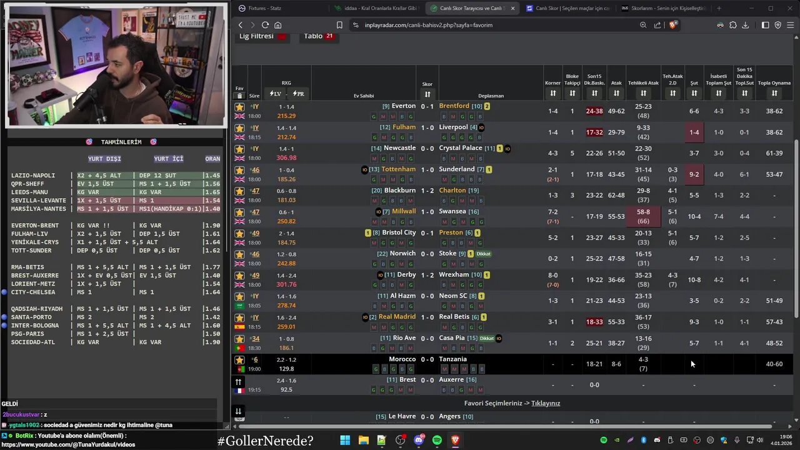Switch to Skorlarım tab

click(x=663, y=8)
